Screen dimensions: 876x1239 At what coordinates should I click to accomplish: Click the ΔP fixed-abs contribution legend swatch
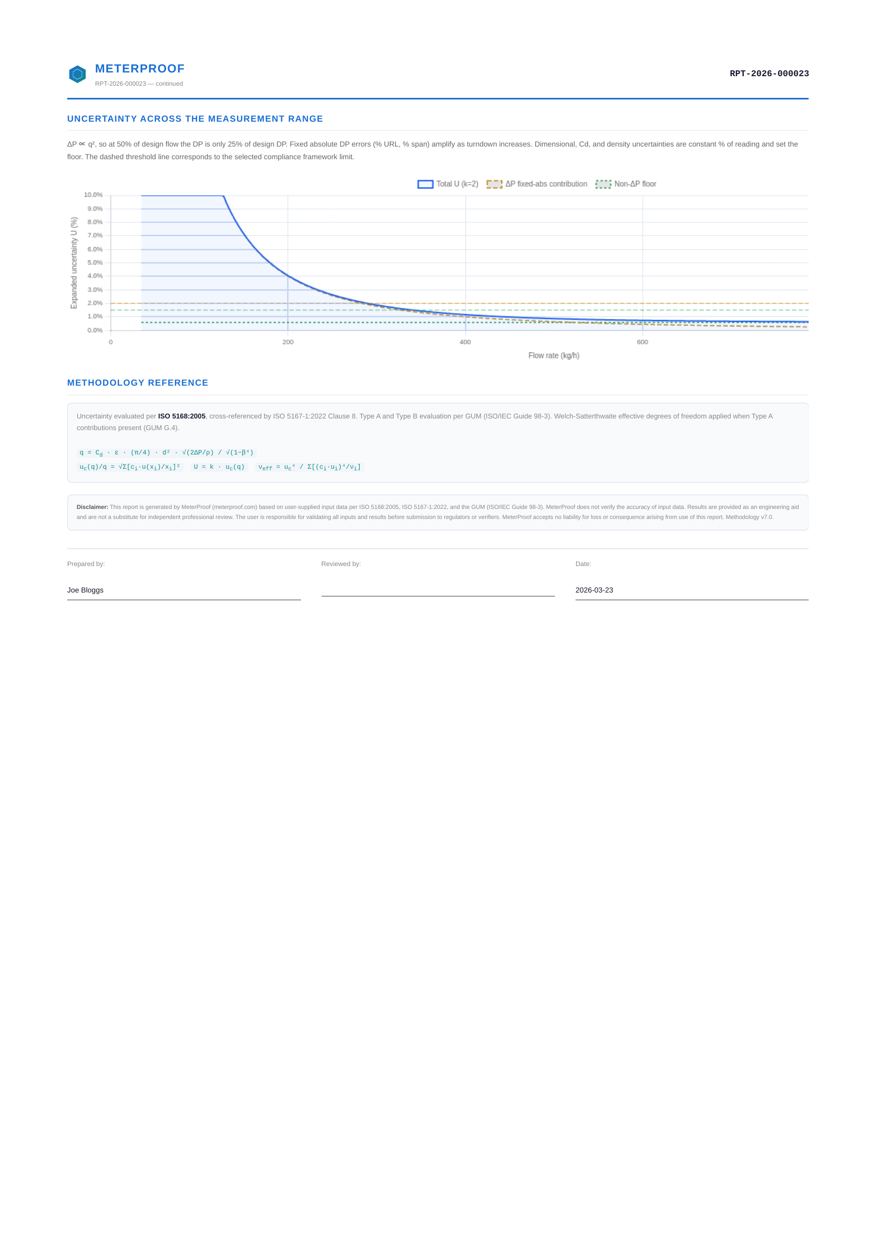[x=495, y=184]
